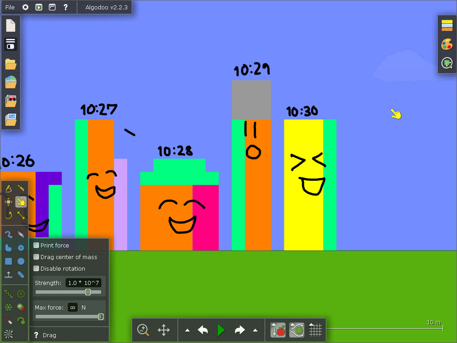
Task: Expand the redo history arrow
Action: pos(255,330)
